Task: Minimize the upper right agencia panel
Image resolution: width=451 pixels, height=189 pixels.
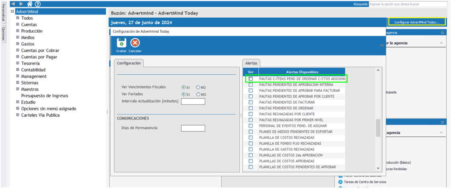Action: (443, 33)
